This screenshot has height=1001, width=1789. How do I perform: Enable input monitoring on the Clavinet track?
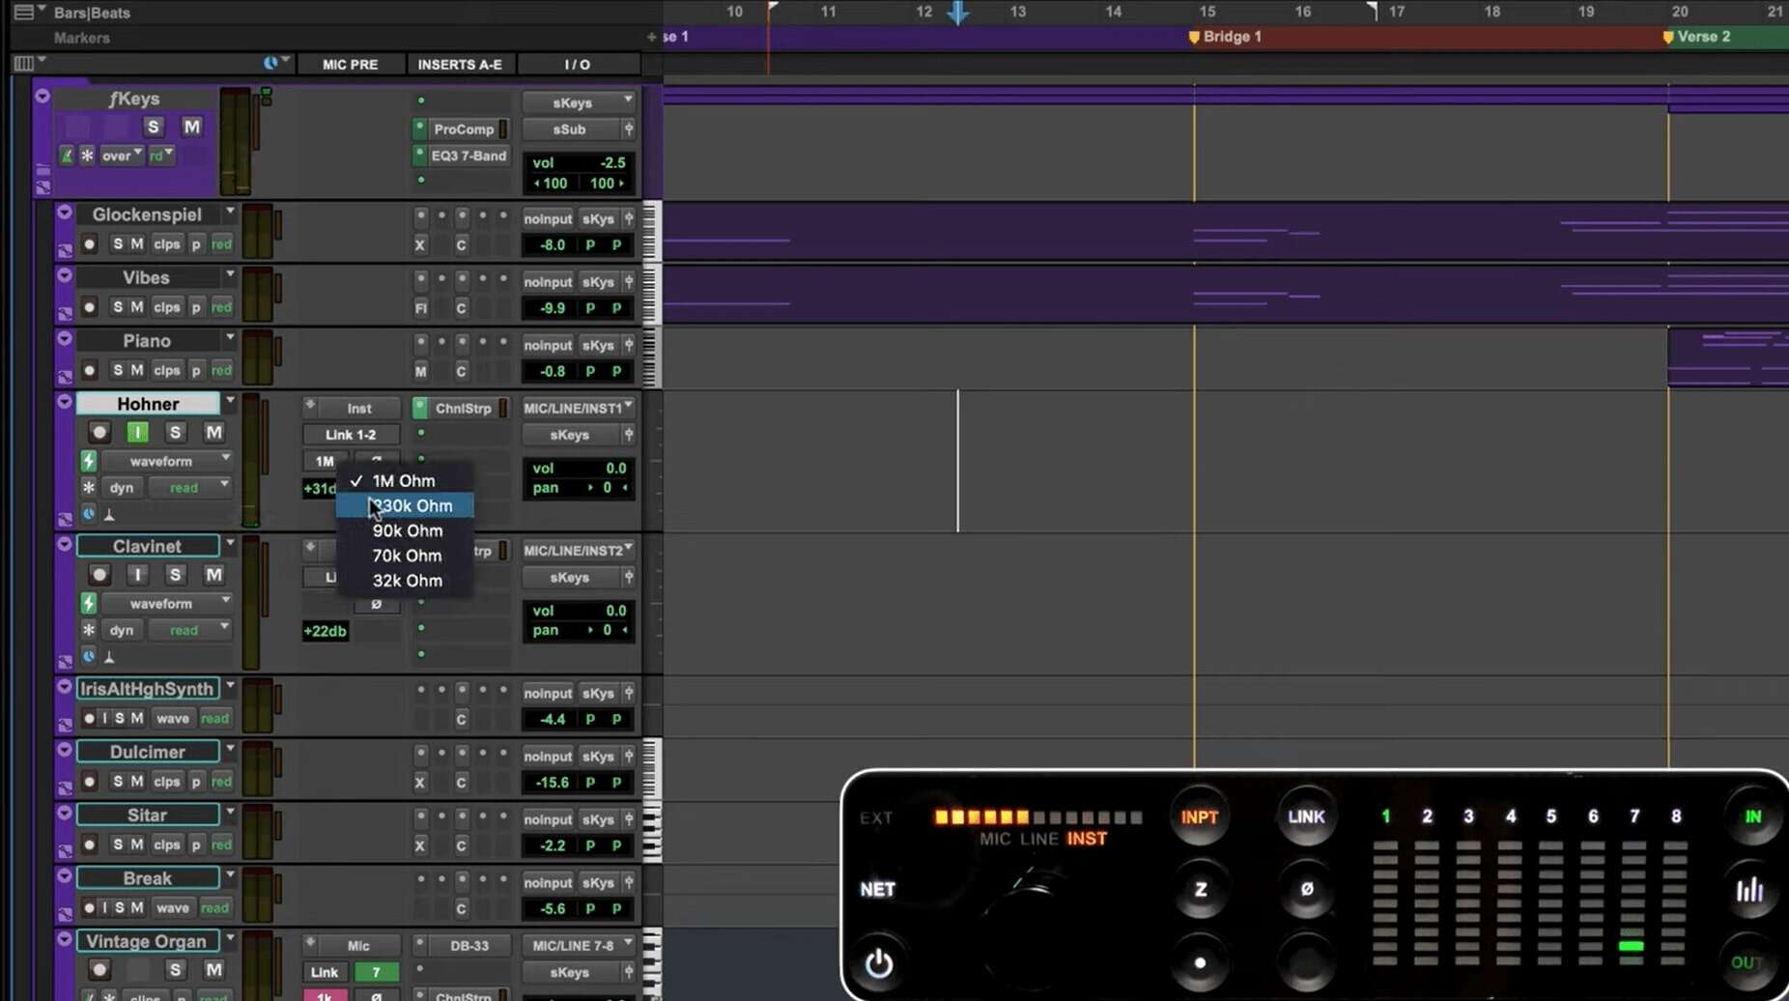(x=138, y=574)
